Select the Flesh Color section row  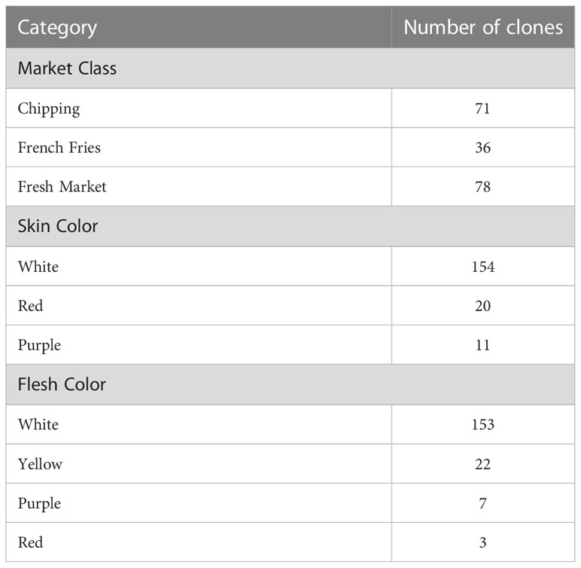point(290,384)
